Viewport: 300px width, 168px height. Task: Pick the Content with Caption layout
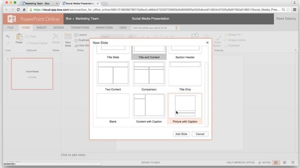(149, 106)
